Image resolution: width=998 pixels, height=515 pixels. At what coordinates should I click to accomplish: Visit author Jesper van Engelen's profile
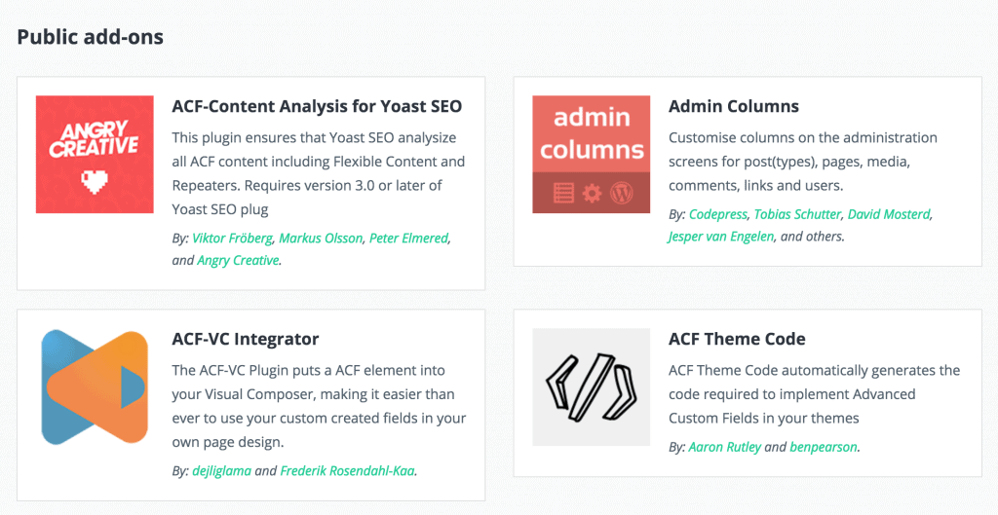722,236
